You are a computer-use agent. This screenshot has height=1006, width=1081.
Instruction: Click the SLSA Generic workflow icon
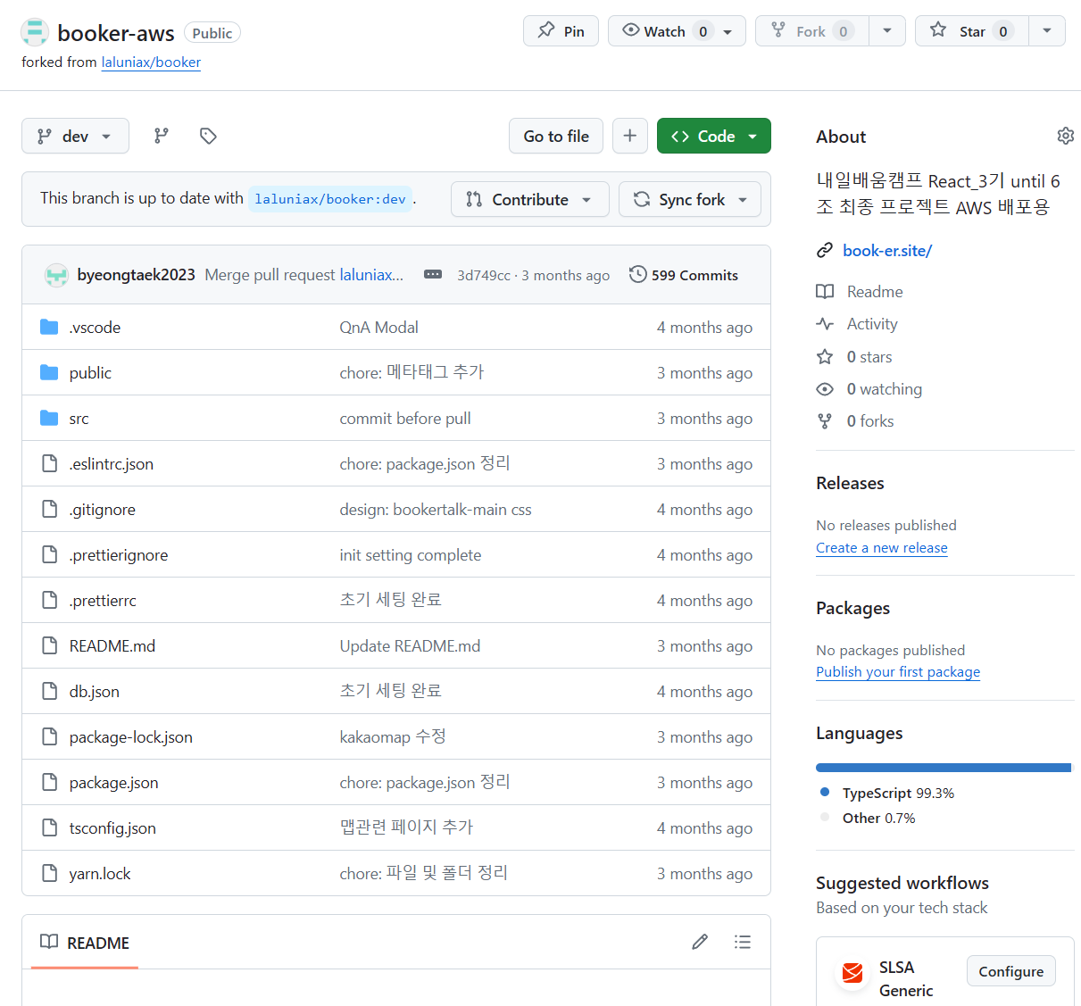pyautogui.click(x=852, y=972)
